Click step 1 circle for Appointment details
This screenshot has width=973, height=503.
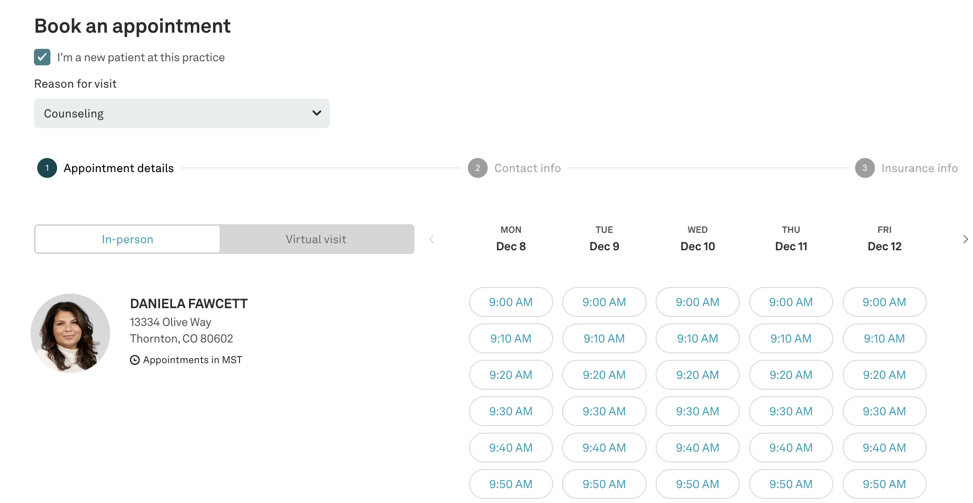[x=47, y=168]
